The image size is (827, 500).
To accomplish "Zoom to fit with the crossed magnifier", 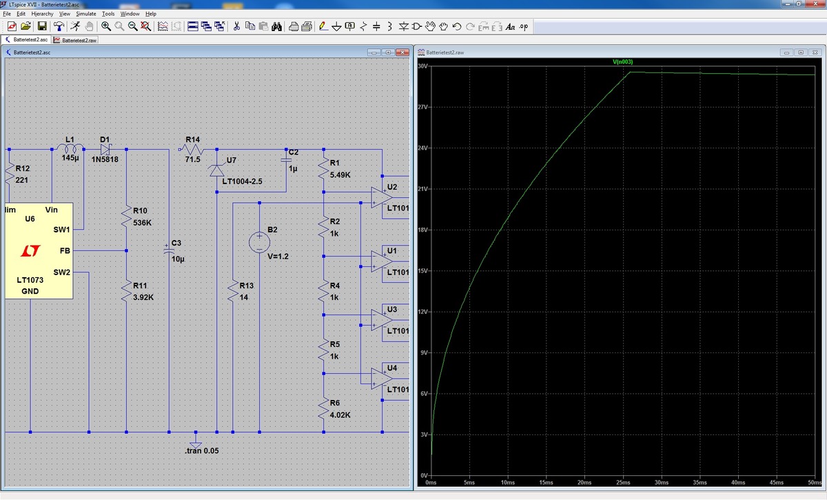I will pos(146,26).
